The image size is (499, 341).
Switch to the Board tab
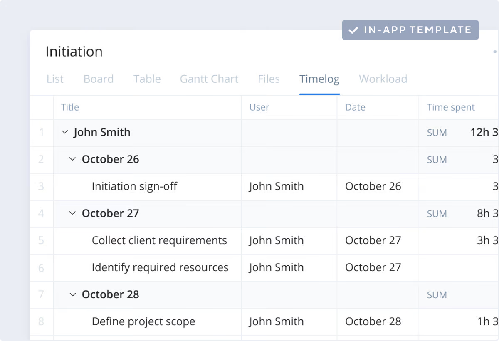click(x=99, y=79)
